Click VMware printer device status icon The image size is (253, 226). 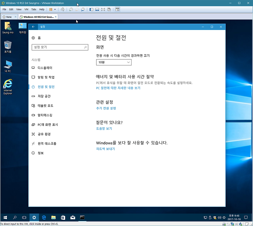236,224
